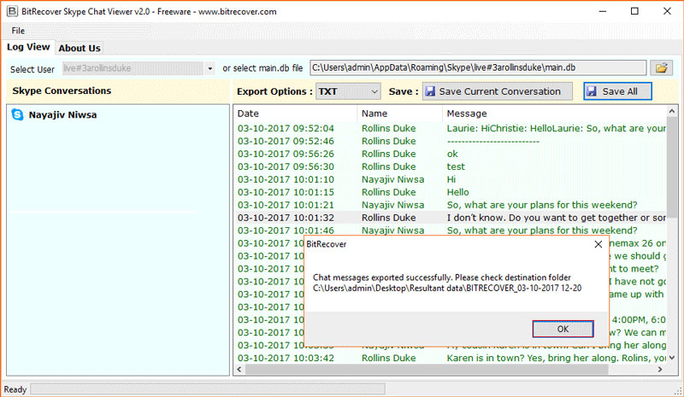Select the 10:03:42 Karen message row
This screenshot has width=684, height=397.
[451, 358]
